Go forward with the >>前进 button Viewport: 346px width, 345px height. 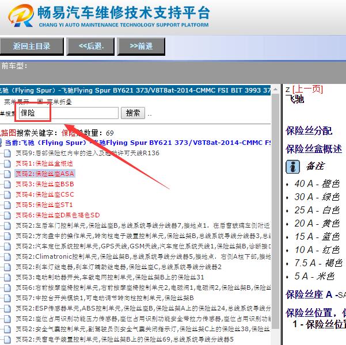[x=141, y=47]
